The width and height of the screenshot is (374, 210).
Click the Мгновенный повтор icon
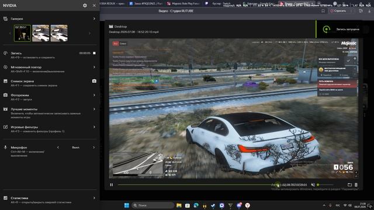[5, 67]
